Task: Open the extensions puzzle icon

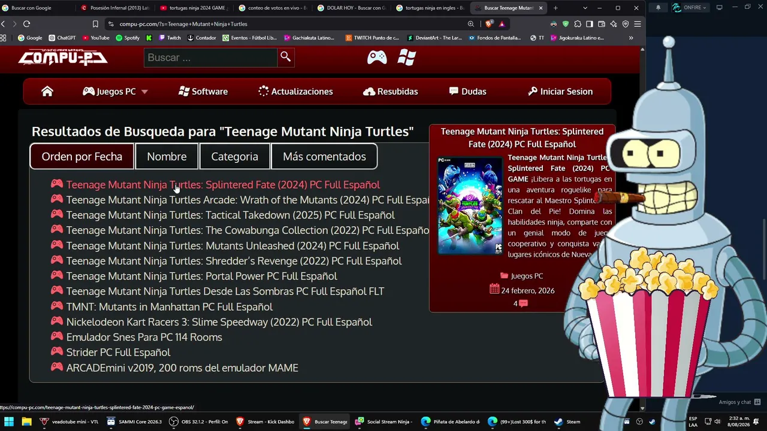Action: tap(578, 24)
